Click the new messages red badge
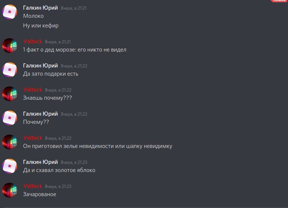288x208 pixels. (x=279, y=1)
